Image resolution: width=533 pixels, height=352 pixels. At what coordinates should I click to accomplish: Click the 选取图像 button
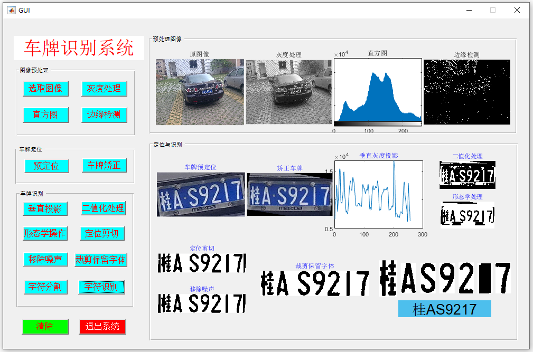tap(45, 89)
